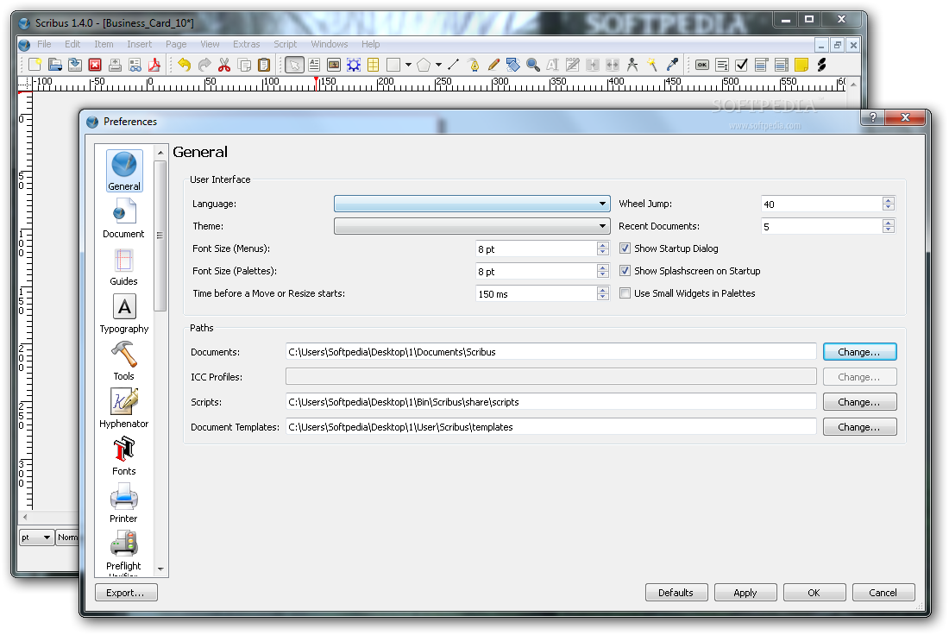Adjust Recent Documents count stepper

tap(888, 226)
